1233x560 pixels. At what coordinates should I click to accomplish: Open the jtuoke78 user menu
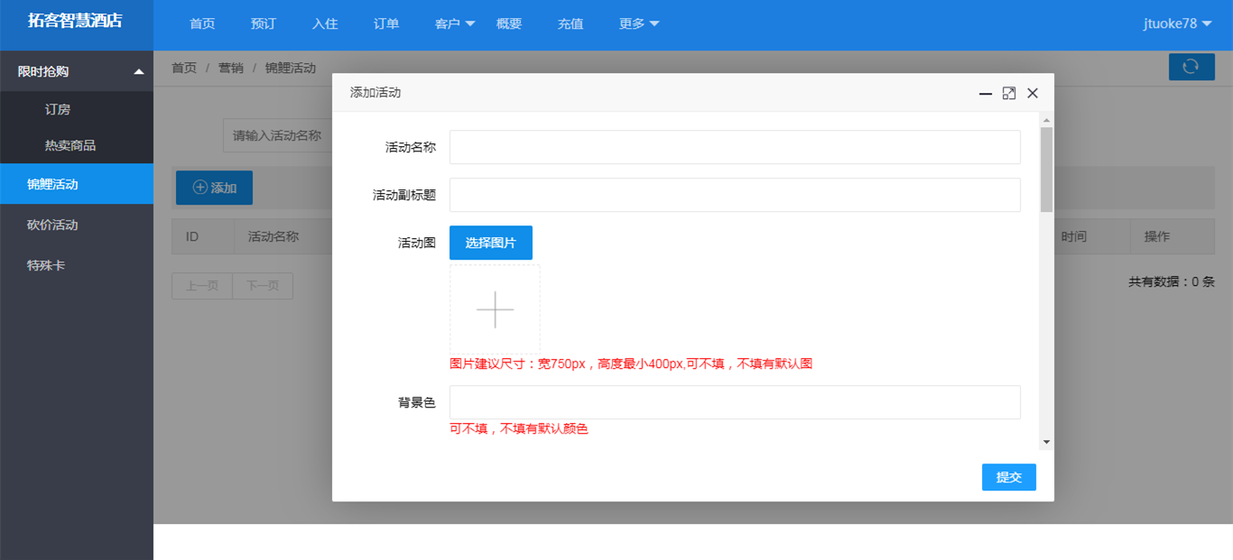tap(1178, 23)
